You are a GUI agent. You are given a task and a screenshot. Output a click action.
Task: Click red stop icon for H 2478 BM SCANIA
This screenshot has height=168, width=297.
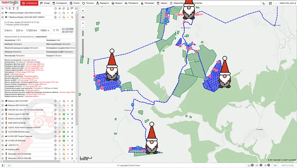pos(60,132)
